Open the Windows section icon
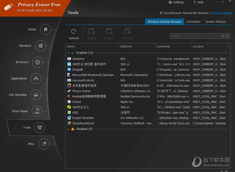The height and width of the screenshot is (172, 235). (x=41, y=46)
